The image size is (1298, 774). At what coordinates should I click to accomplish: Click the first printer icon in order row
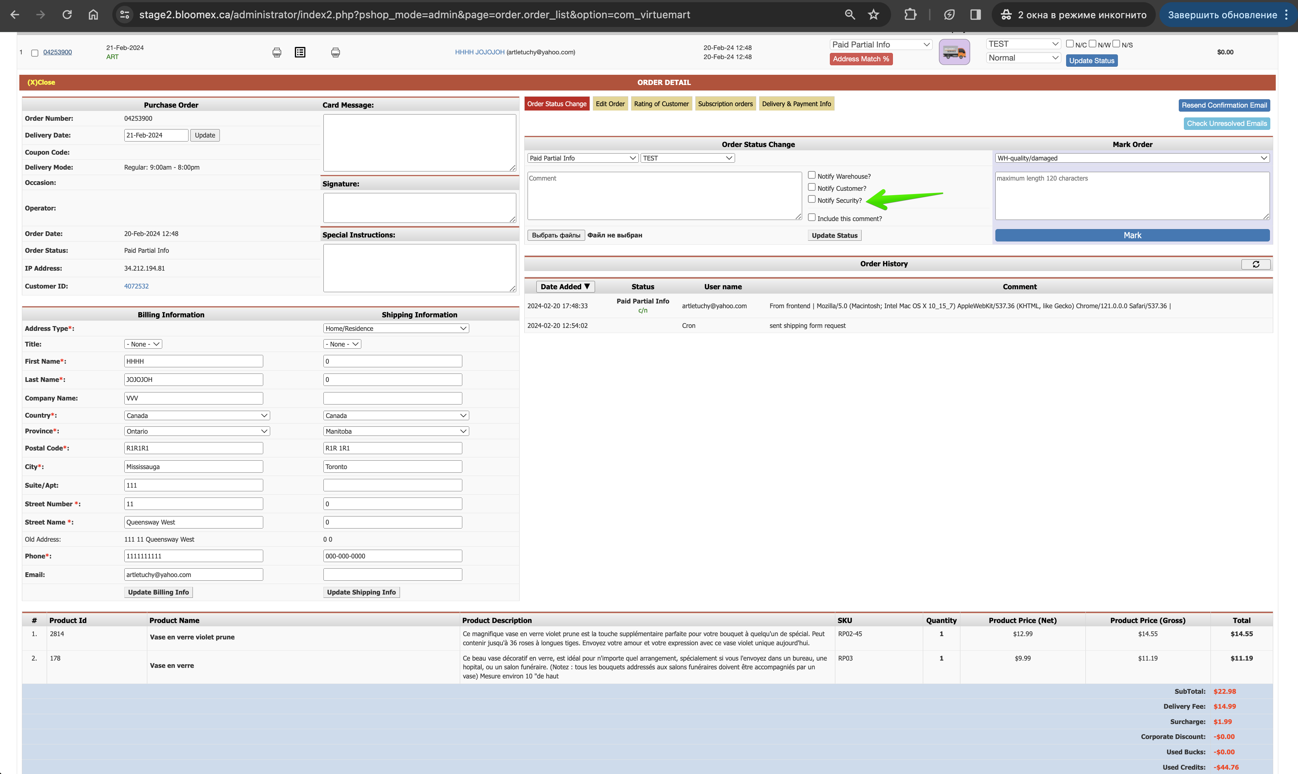[277, 52]
